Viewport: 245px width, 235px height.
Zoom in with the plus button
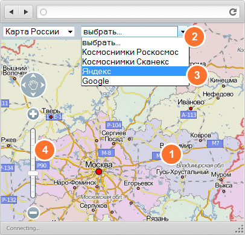point(33,114)
